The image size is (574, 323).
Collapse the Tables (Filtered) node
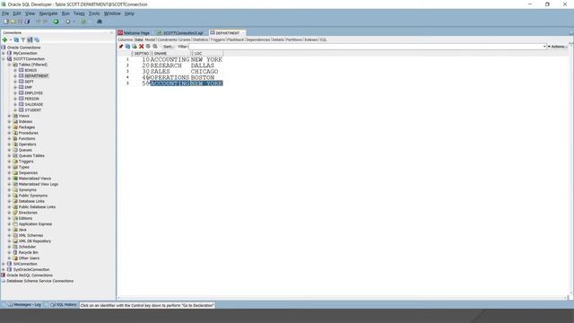[x=10, y=65]
